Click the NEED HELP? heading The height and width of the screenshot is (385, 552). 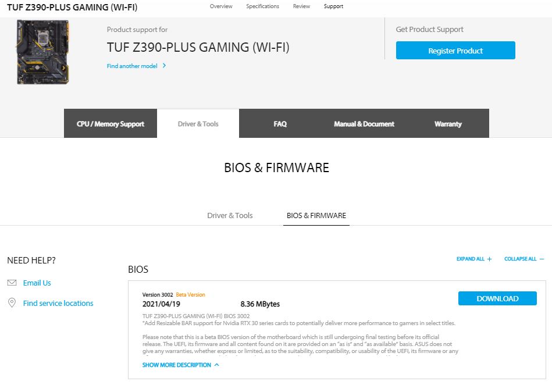tap(31, 260)
